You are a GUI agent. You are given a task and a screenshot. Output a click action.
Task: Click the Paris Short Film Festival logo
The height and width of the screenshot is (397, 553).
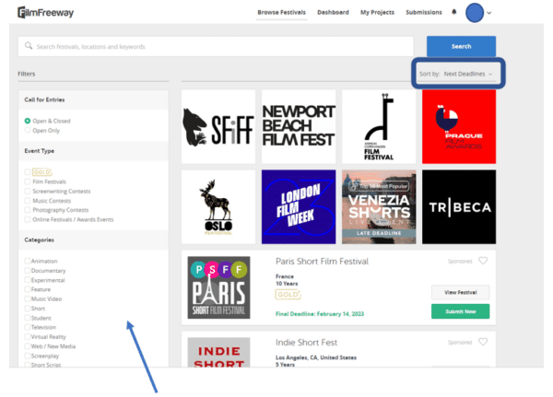pos(218,287)
